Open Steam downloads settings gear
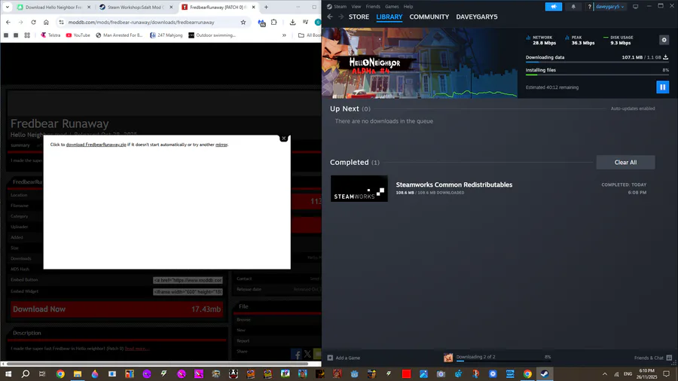The height and width of the screenshot is (381, 678). tap(664, 40)
